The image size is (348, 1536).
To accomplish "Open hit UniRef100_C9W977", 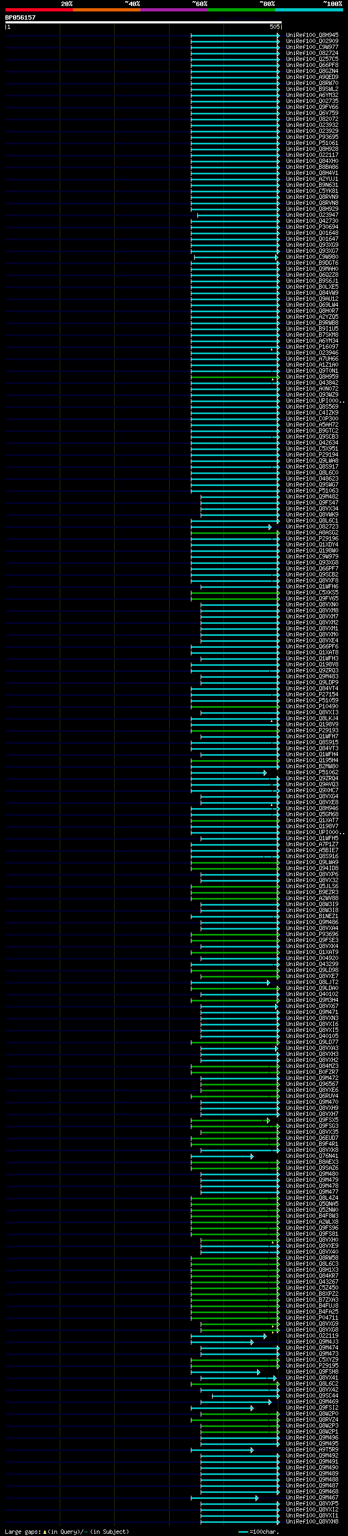I will coord(312,47).
